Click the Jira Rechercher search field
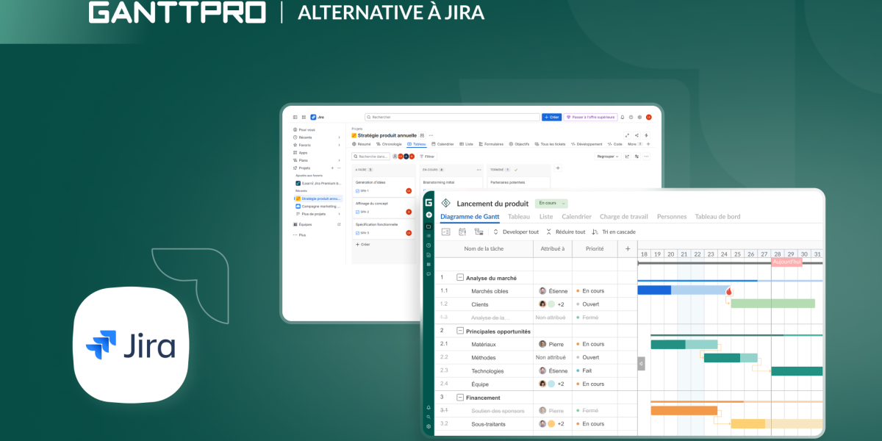882x441 pixels. click(x=452, y=117)
